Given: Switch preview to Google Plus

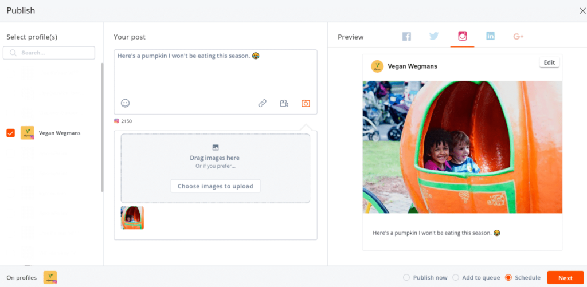Looking at the screenshot, I should pos(518,36).
